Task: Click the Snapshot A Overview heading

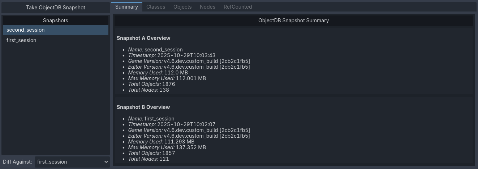Action: click(143, 38)
